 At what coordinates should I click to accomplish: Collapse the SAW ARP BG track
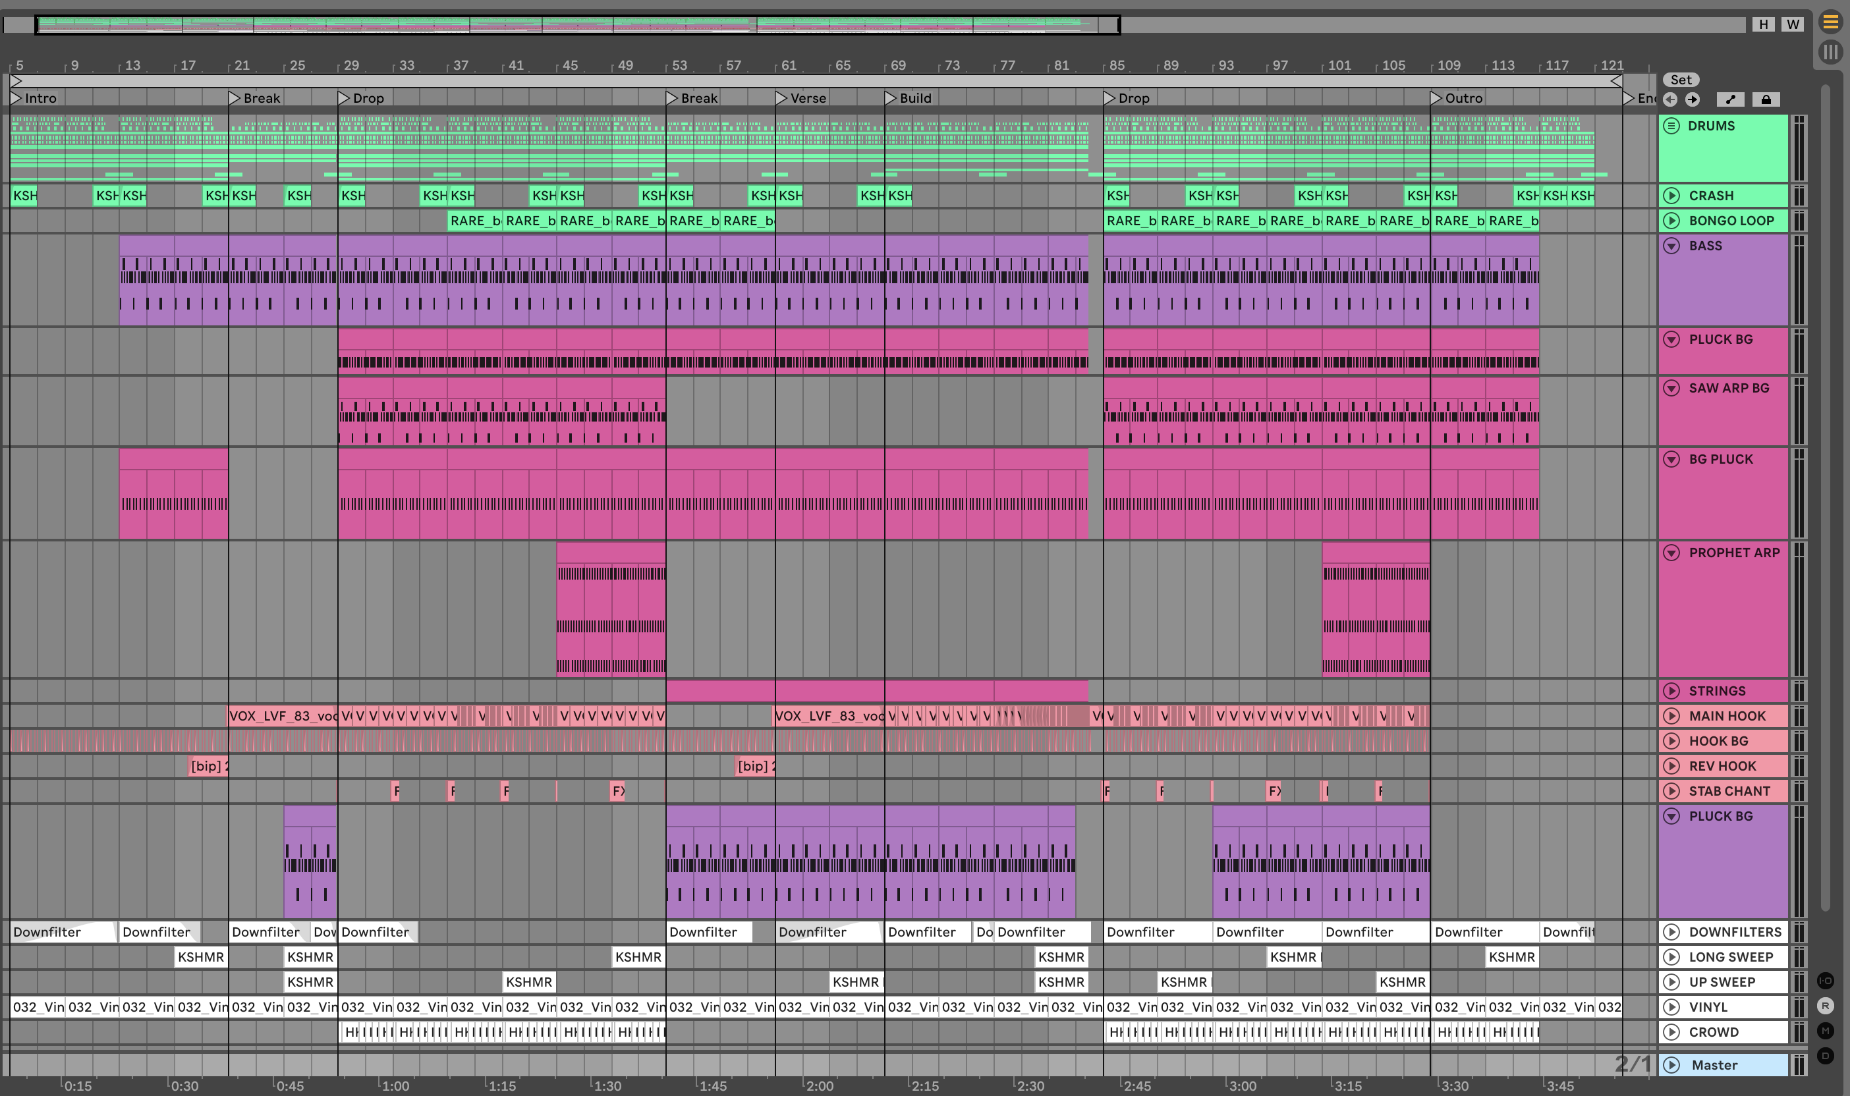tap(1671, 388)
